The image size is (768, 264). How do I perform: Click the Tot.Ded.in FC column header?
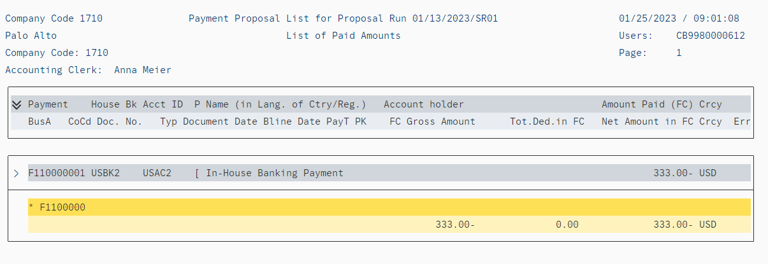point(547,122)
